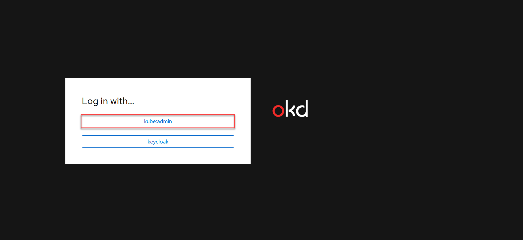
Task: Choose keycloak as login method
Action: tap(158, 142)
